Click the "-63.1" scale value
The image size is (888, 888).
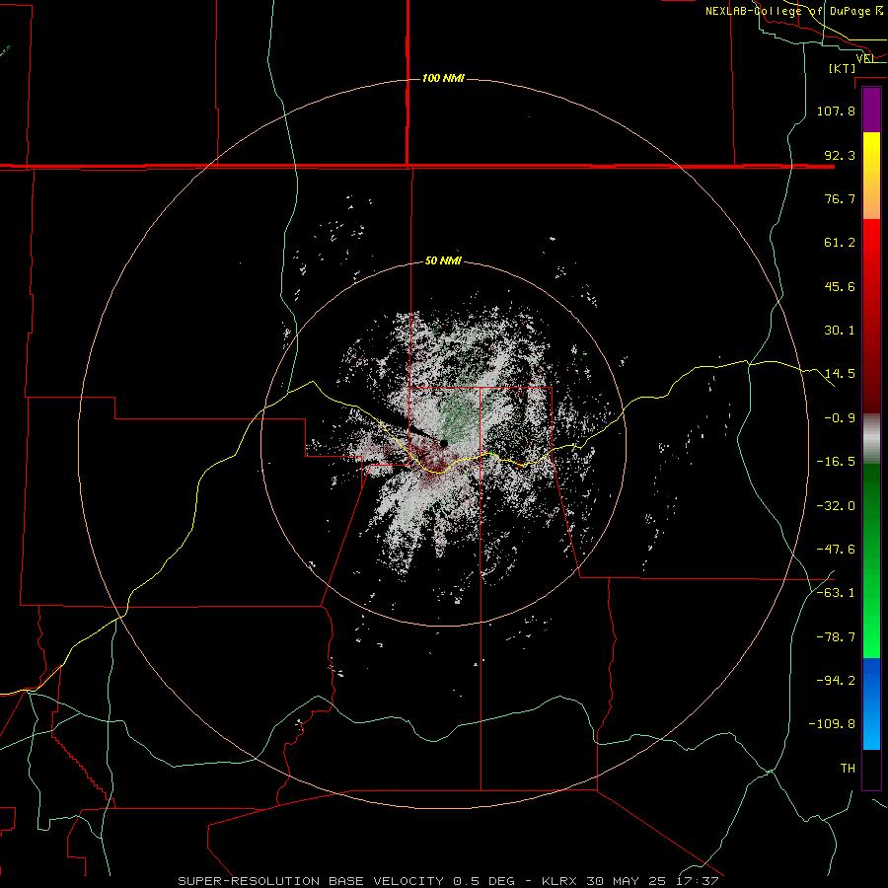click(836, 593)
